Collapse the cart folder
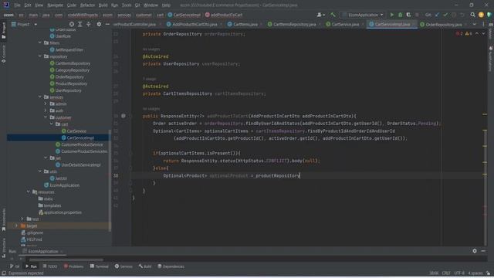 (x=52, y=124)
